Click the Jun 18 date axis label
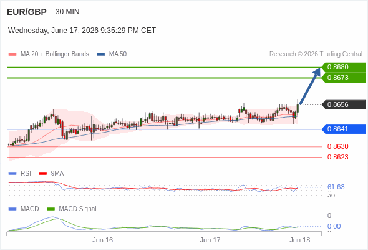Screen dimensions: 368x250 click(x=300, y=240)
